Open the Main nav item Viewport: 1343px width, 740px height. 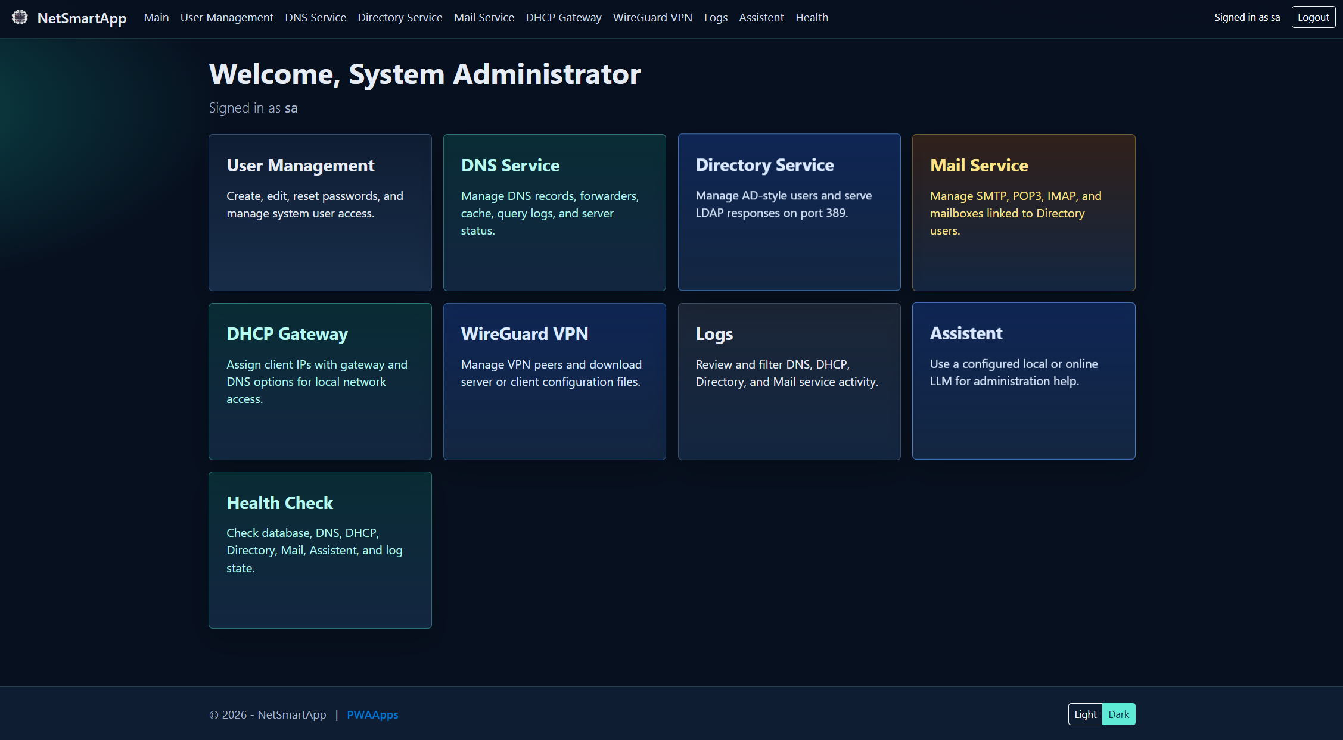[156, 17]
